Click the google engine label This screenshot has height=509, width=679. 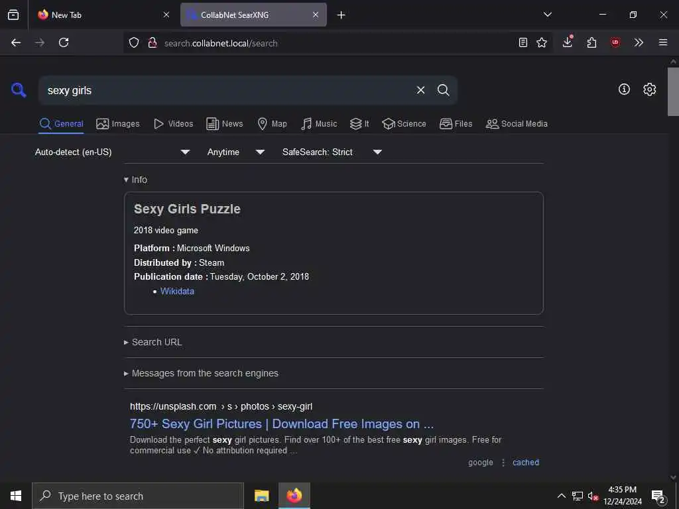480,462
